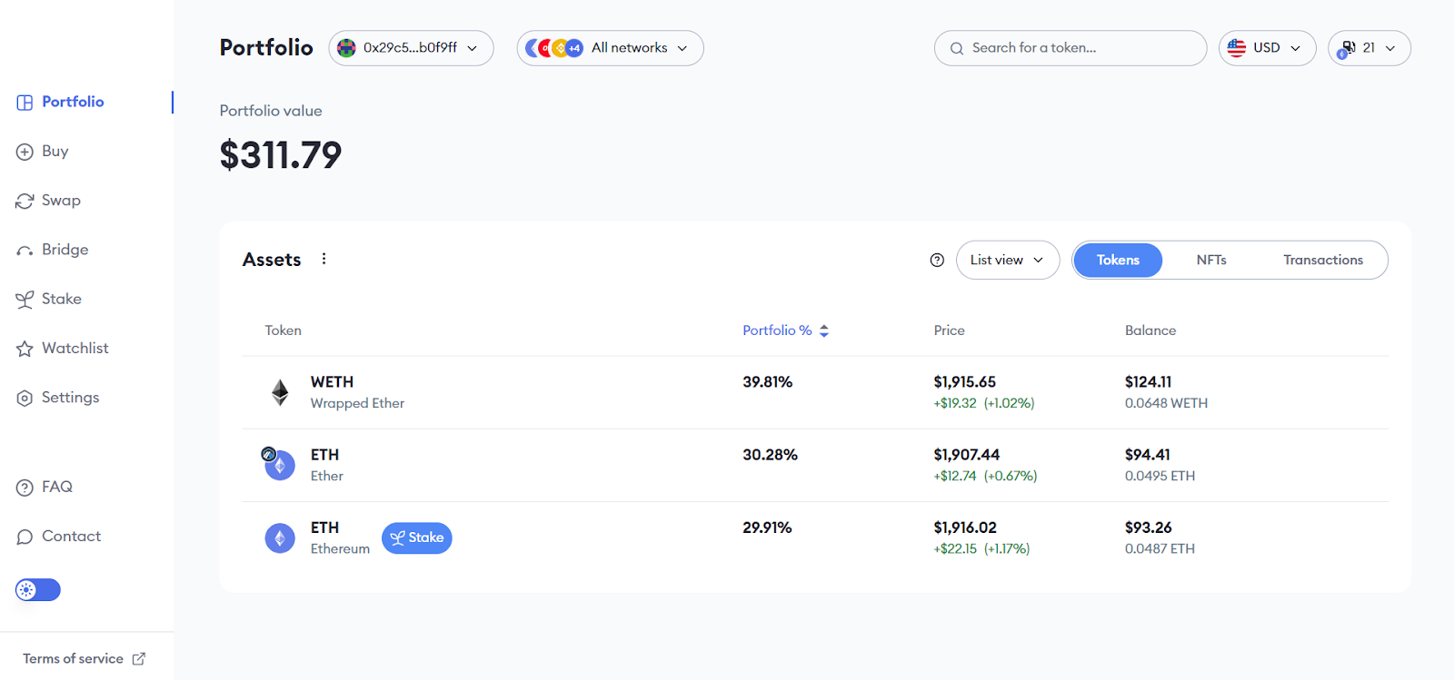Click the $93.26 balance
Screen dimensions: 1454x680
(1148, 527)
